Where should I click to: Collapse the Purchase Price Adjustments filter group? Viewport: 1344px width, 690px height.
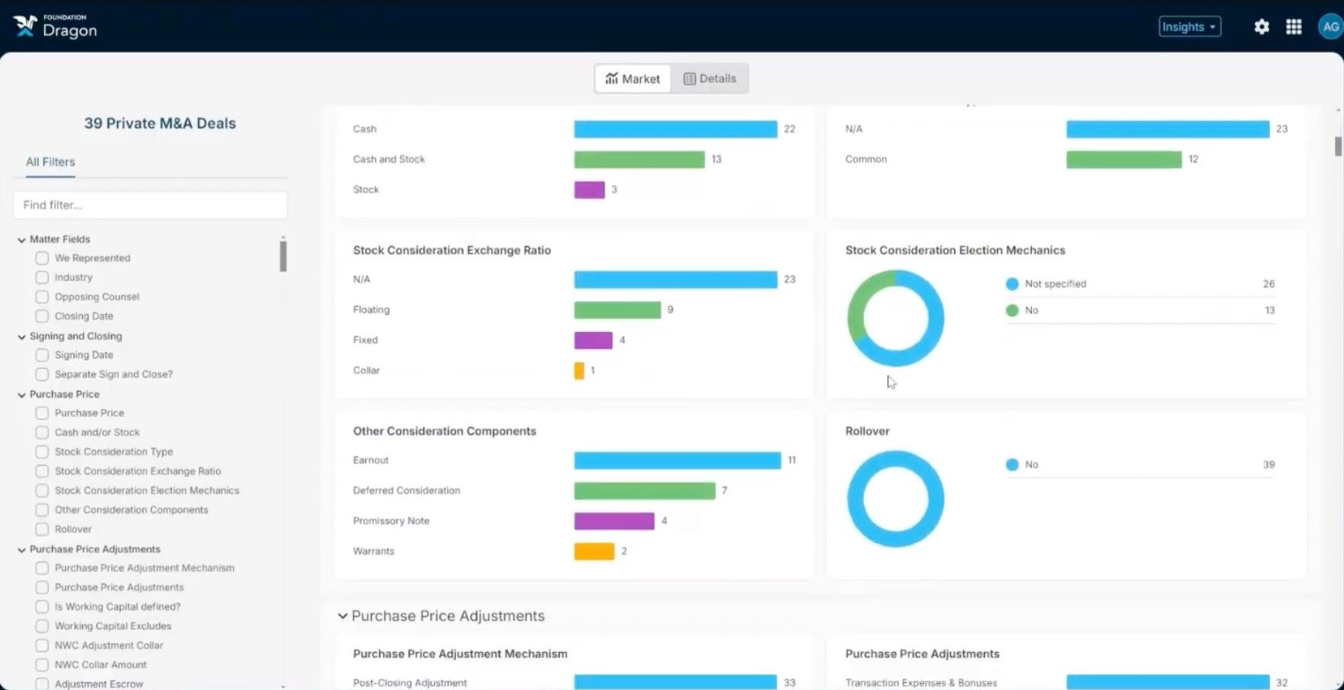pos(22,550)
